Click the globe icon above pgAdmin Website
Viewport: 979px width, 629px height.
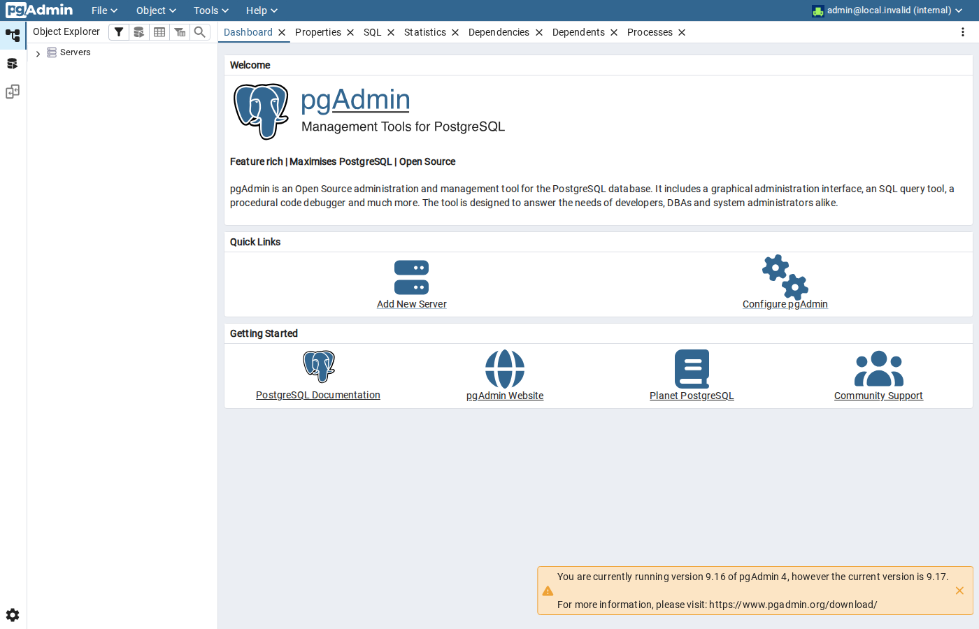[x=505, y=369]
